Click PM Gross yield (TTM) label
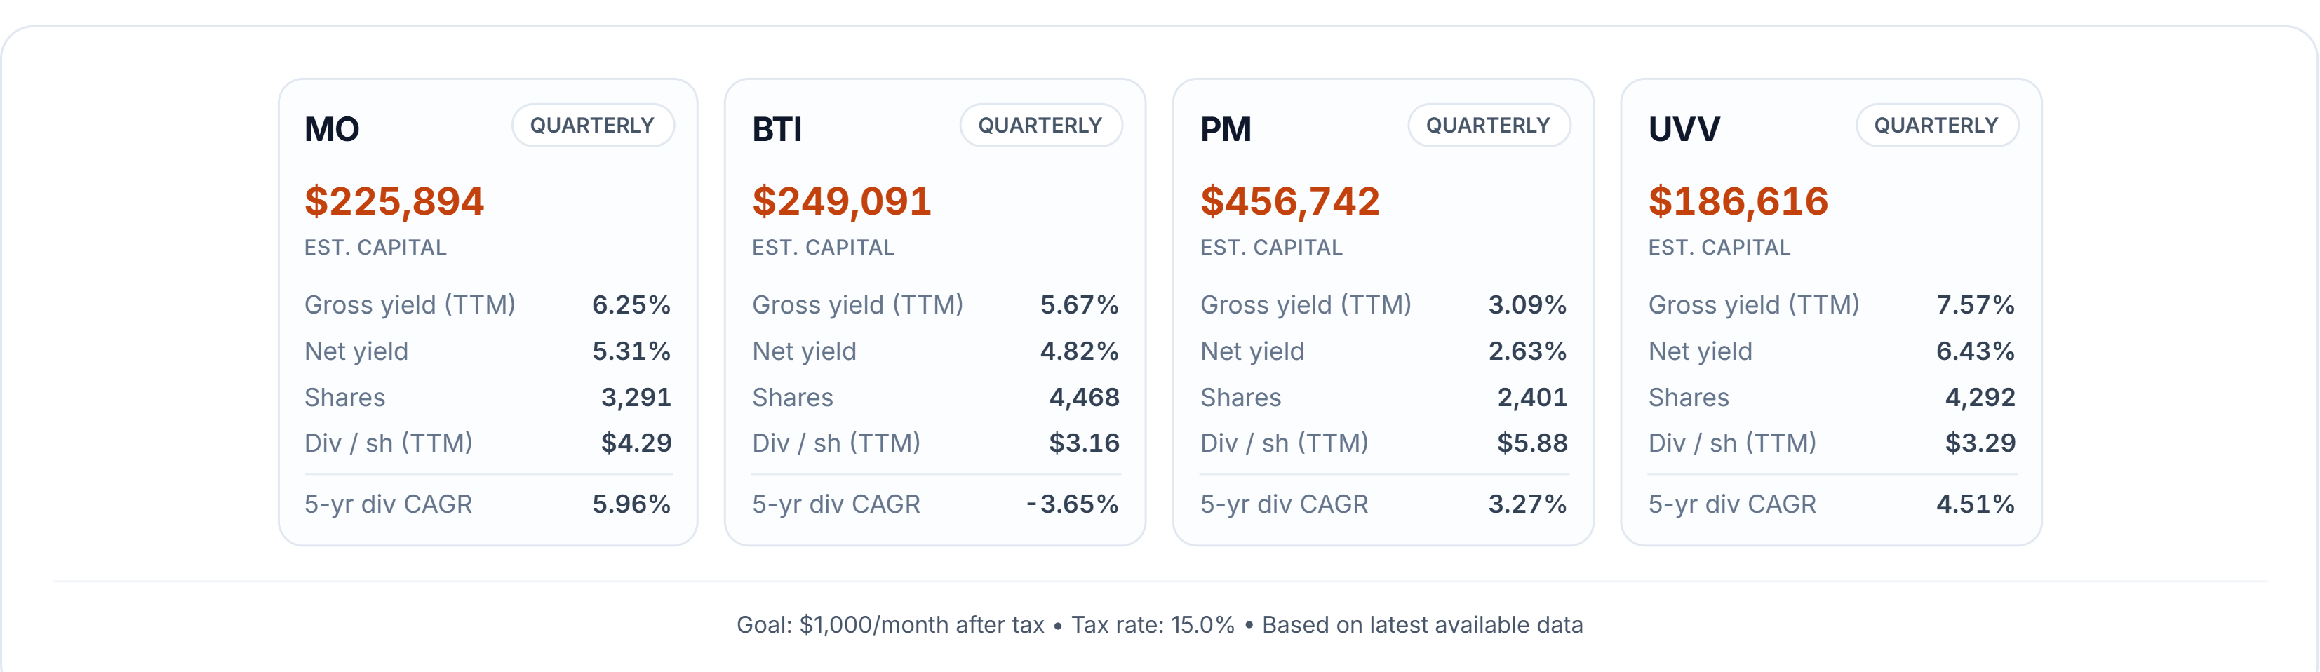This screenshot has height=672, width=2320. [x=1305, y=304]
